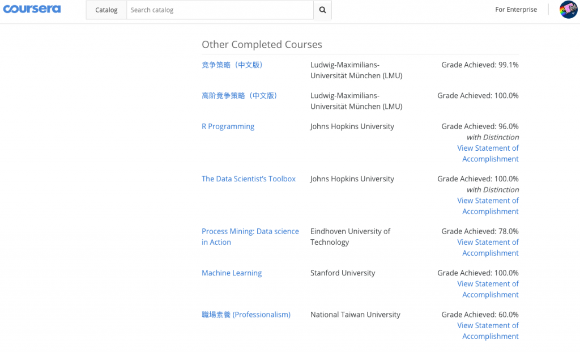Select Johns Hopkins University beside Data Scientist's Toolbox
The width and height of the screenshot is (580, 352).
pyautogui.click(x=352, y=179)
